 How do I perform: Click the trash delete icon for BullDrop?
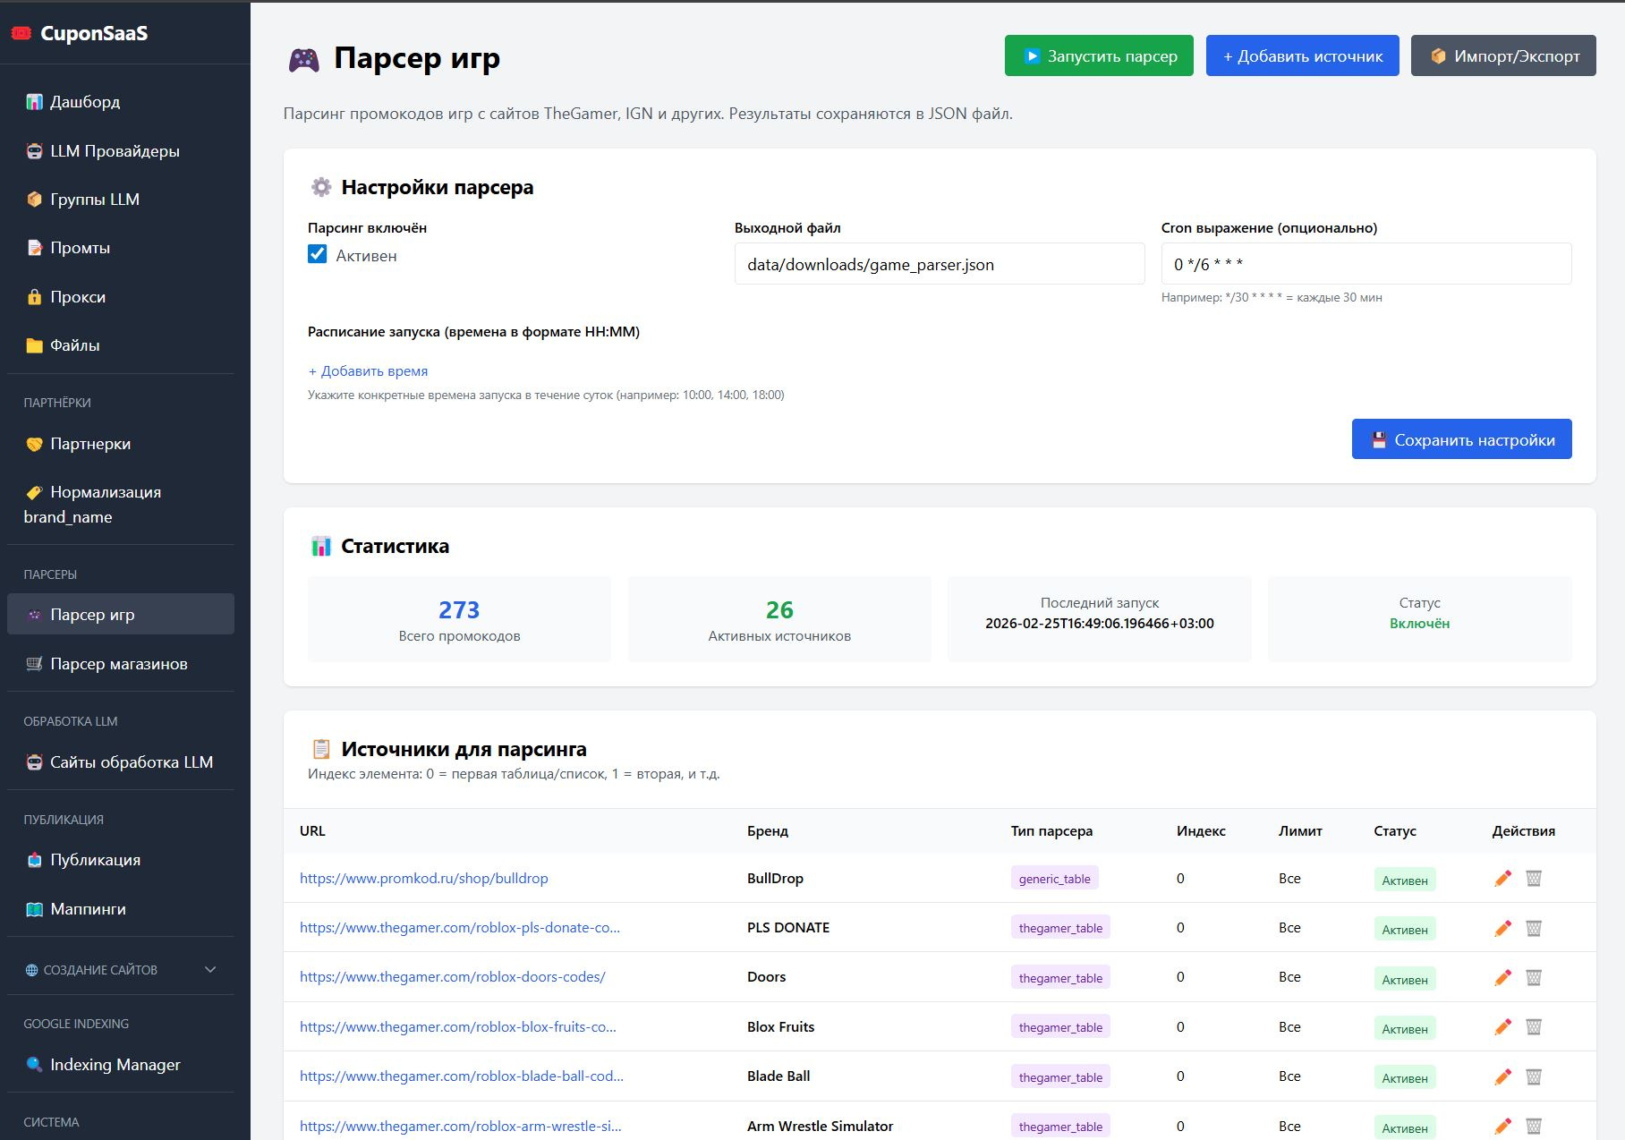tap(1533, 879)
